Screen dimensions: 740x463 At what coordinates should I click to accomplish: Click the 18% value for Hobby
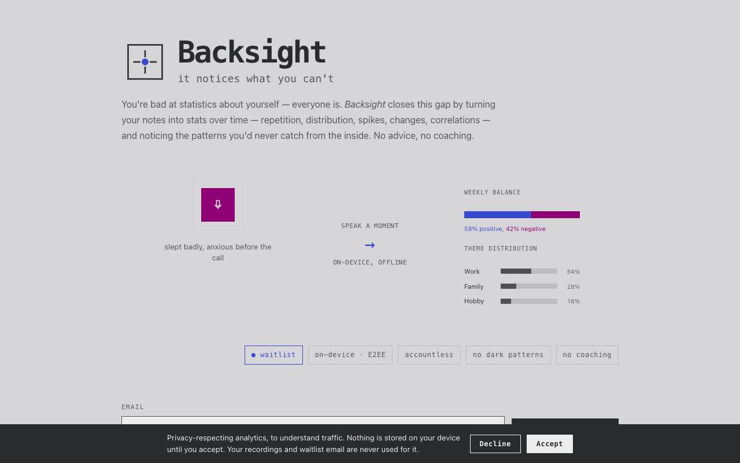tap(573, 301)
